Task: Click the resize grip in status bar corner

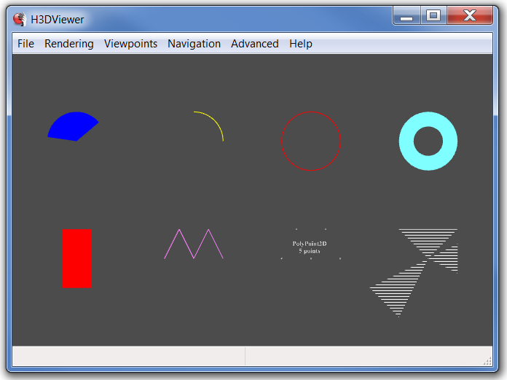Action: [x=488, y=361]
